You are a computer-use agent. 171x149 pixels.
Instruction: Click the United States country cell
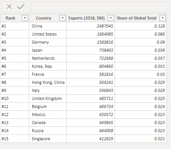click(48, 34)
